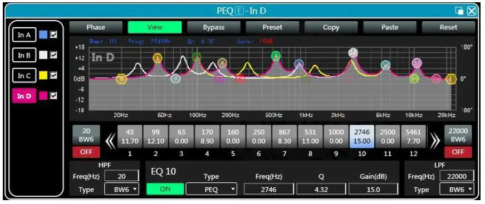Select band 5 button showing 160 / 0.00

coord(233,137)
